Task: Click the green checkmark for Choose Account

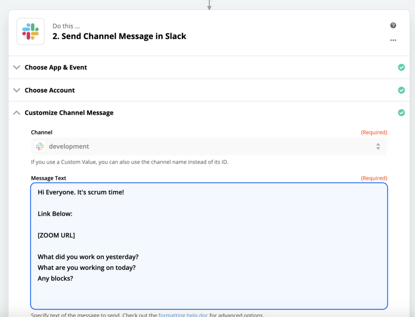Action: [401, 90]
